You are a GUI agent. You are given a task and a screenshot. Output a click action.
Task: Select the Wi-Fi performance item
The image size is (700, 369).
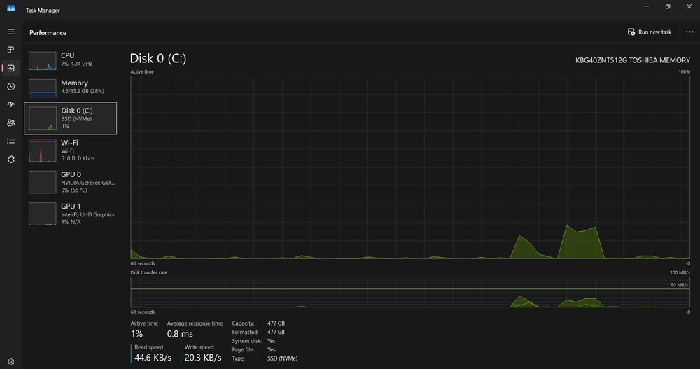(x=71, y=150)
